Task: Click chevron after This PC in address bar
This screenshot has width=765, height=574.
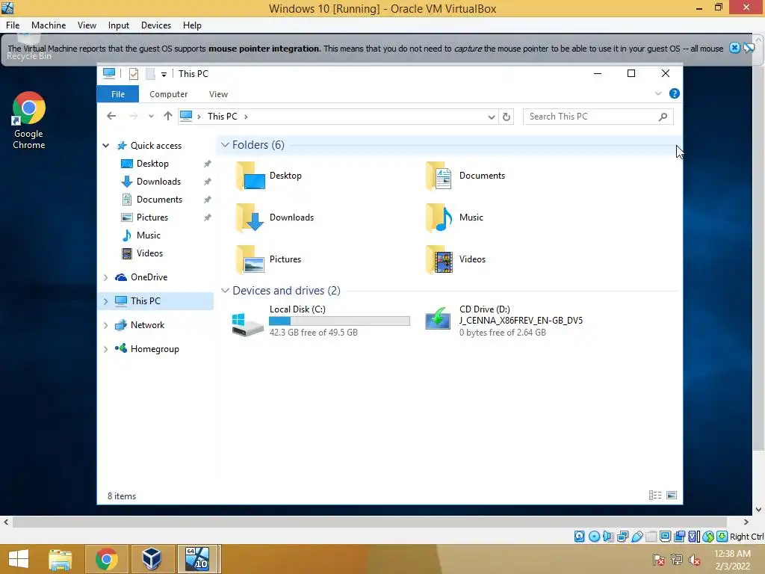Action: pos(246,117)
